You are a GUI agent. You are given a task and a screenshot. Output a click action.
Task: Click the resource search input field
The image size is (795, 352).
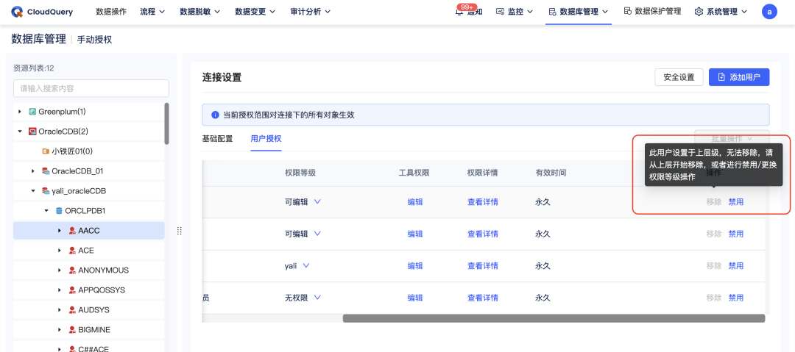click(x=91, y=88)
